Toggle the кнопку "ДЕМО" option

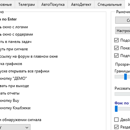point(13,78)
